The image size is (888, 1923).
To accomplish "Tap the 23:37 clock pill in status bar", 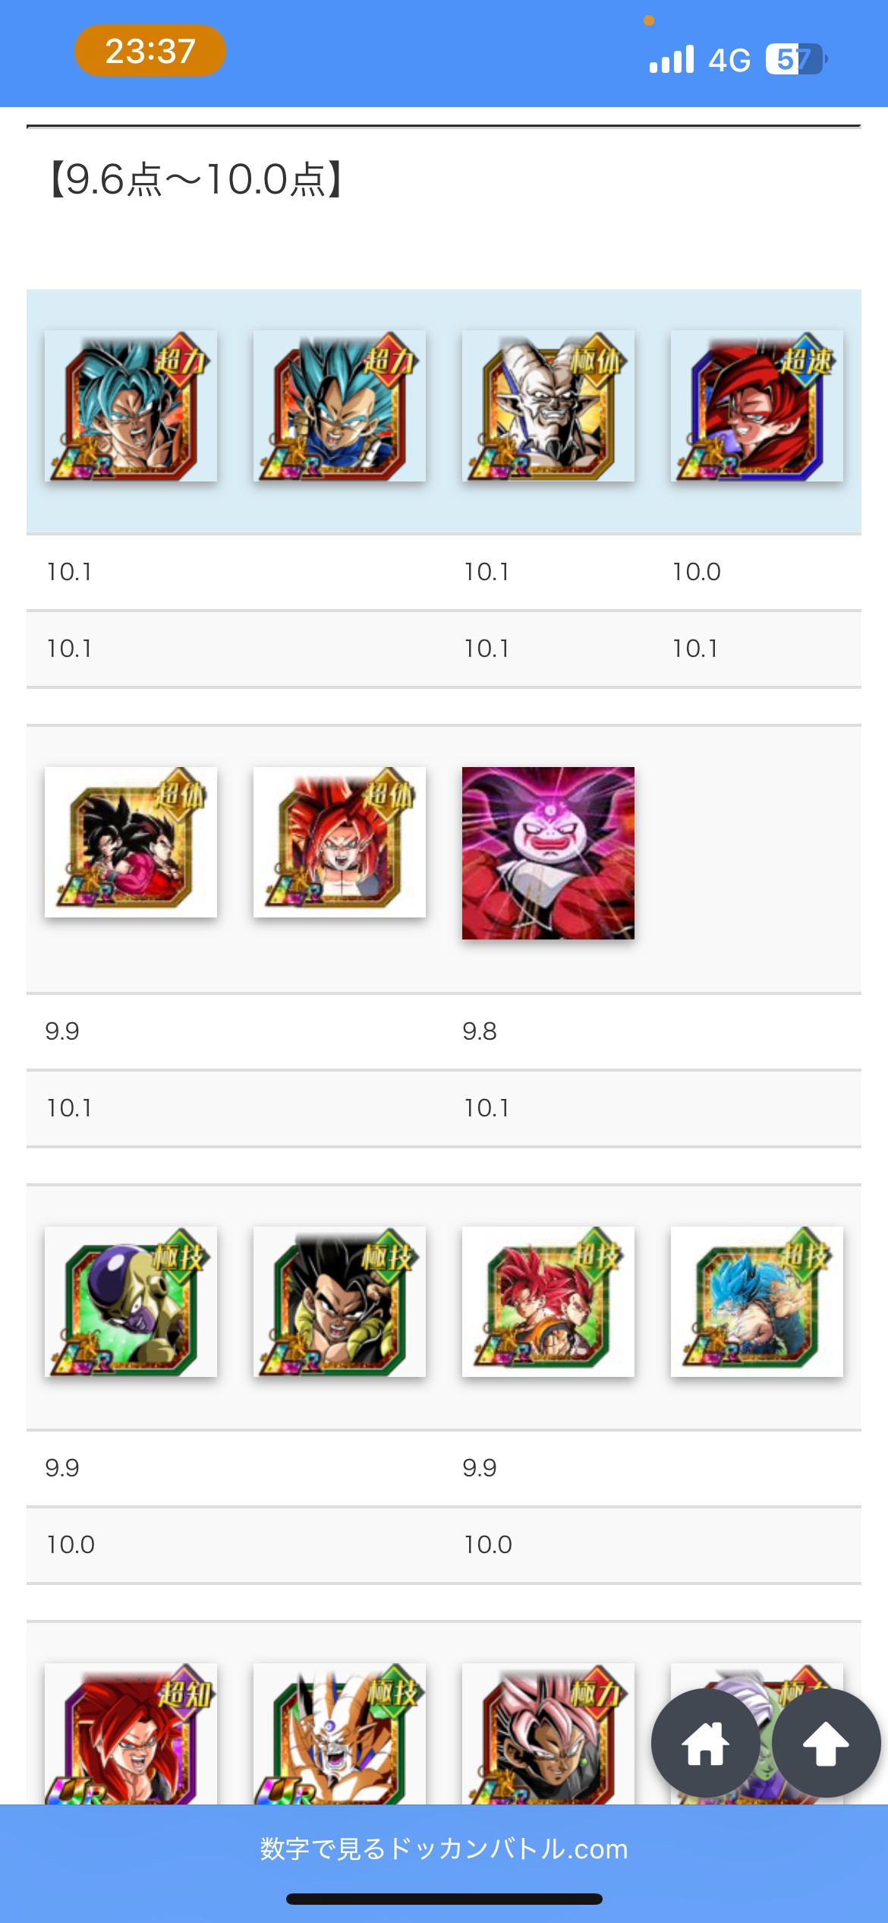I will coord(150,51).
